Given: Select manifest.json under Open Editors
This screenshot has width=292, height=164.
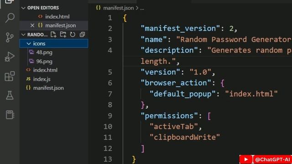Looking at the screenshot, I should (x=54, y=26).
